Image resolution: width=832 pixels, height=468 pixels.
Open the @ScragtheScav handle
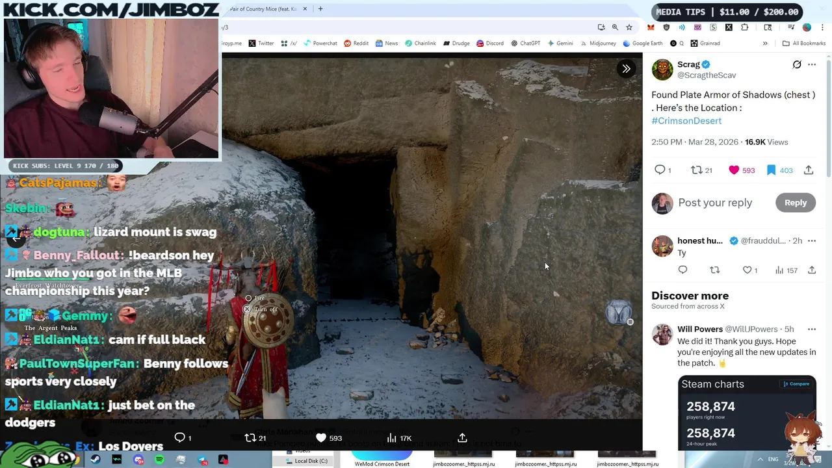pos(707,75)
